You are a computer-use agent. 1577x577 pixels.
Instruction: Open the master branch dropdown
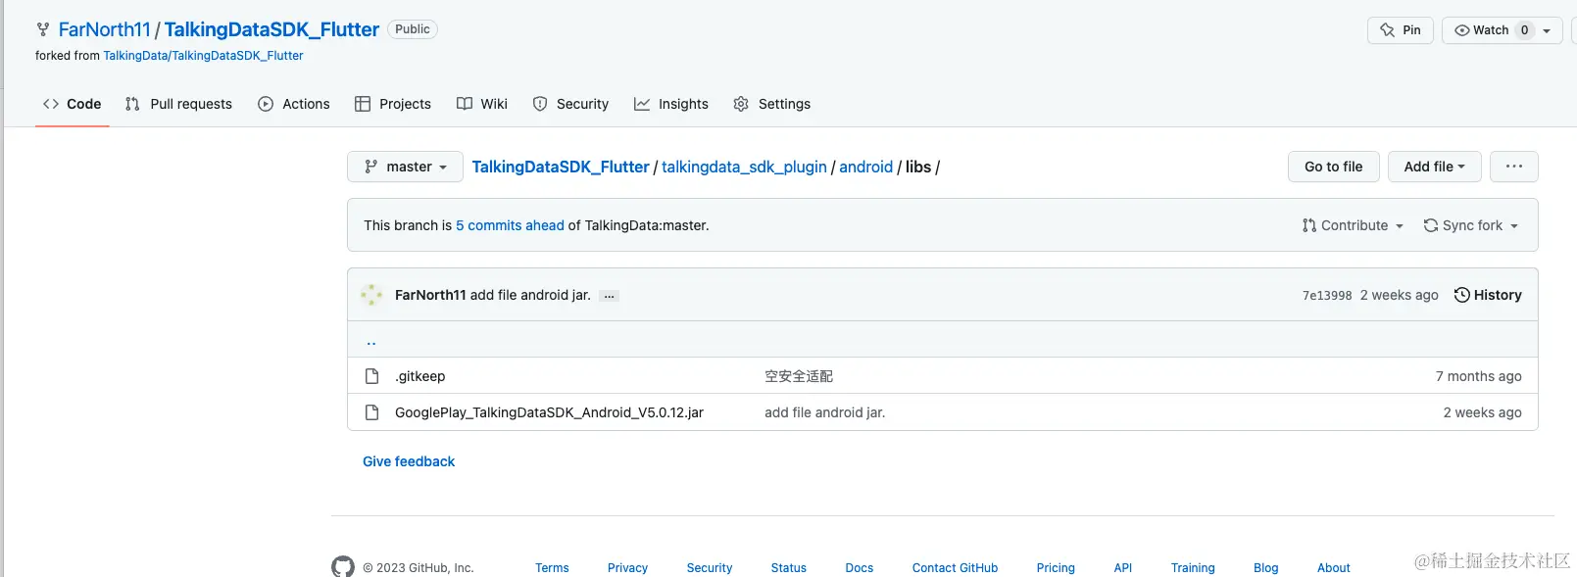406,167
